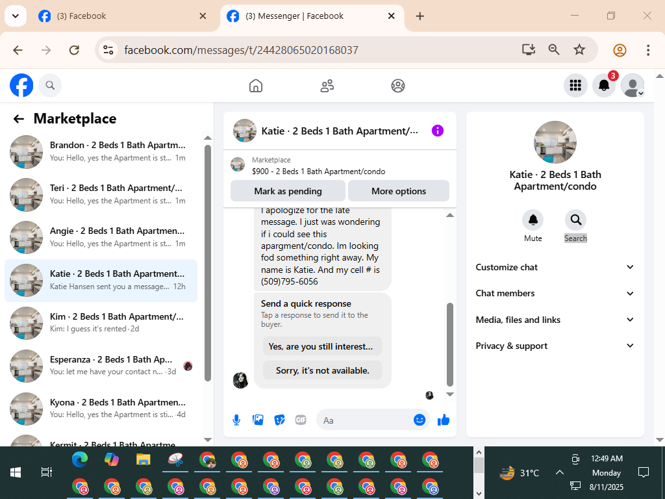Send quick reply Sorry, it's not available

pyautogui.click(x=322, y=370)
